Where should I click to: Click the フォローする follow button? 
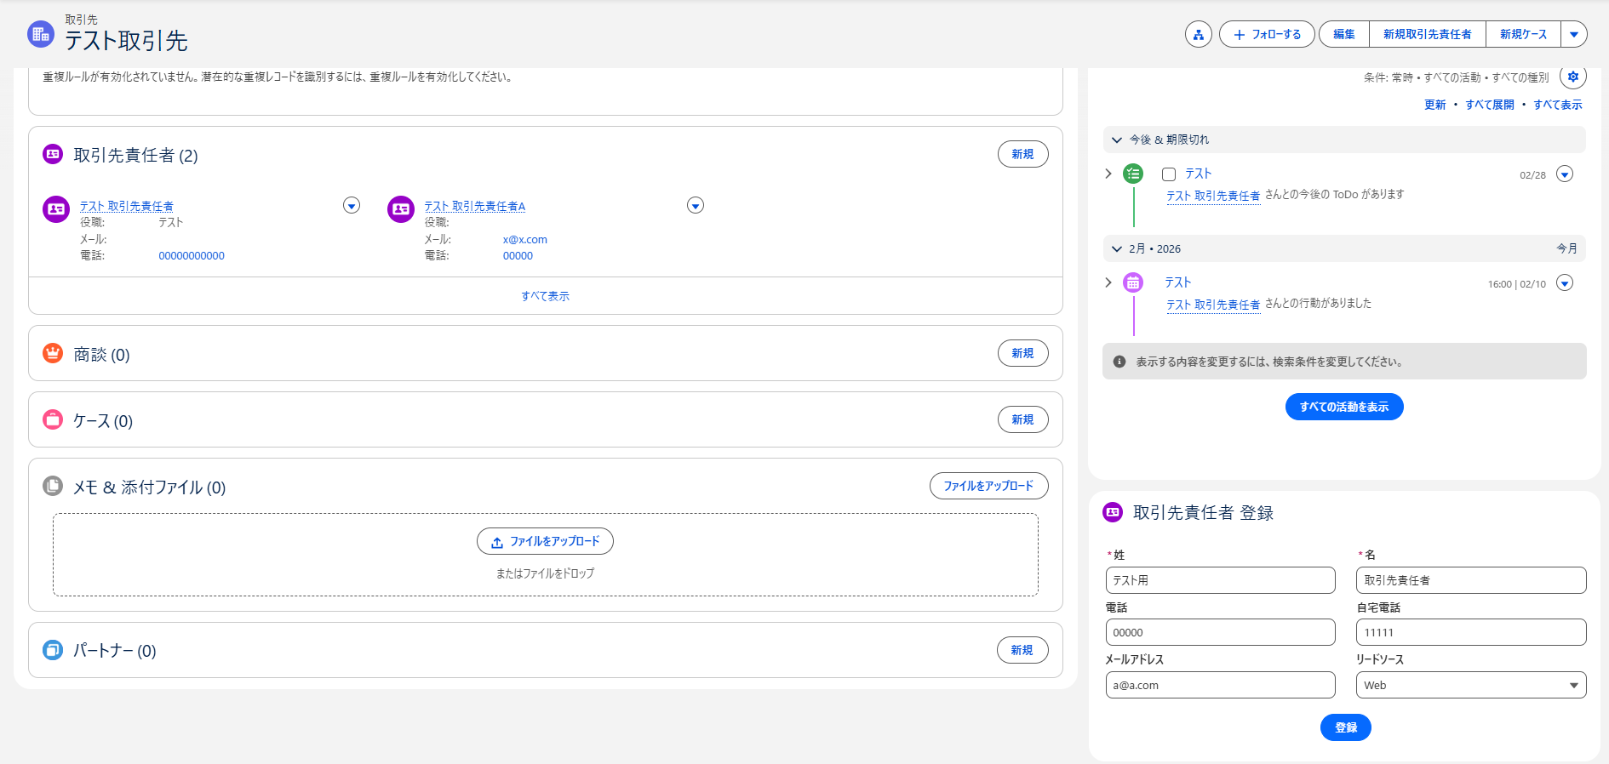pyautogui.click(x=1267, y=34)
